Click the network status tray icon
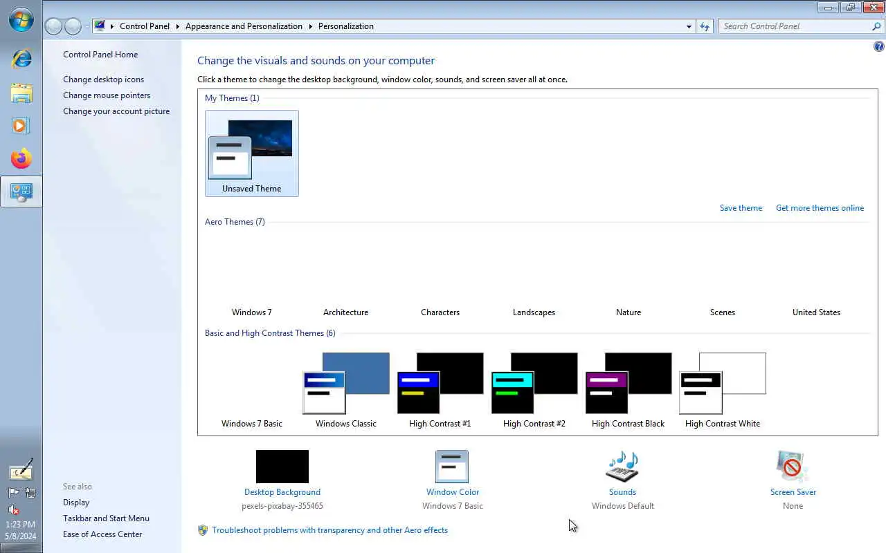 point(30,493)
